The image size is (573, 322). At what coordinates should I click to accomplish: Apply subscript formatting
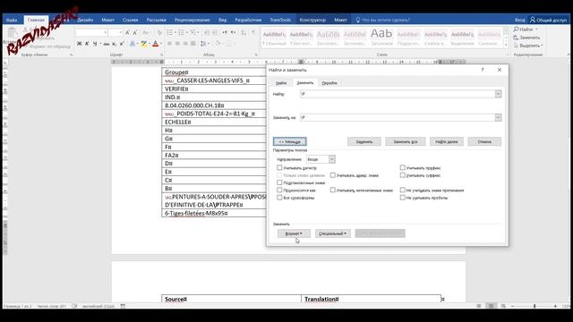pyautogui.click(x=114, y=44)
